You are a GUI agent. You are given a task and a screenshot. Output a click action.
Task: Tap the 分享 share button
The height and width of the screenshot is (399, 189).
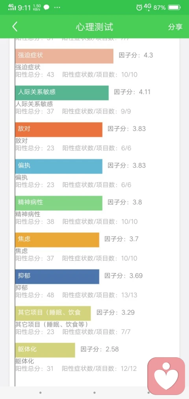click(x=175, y=27)
